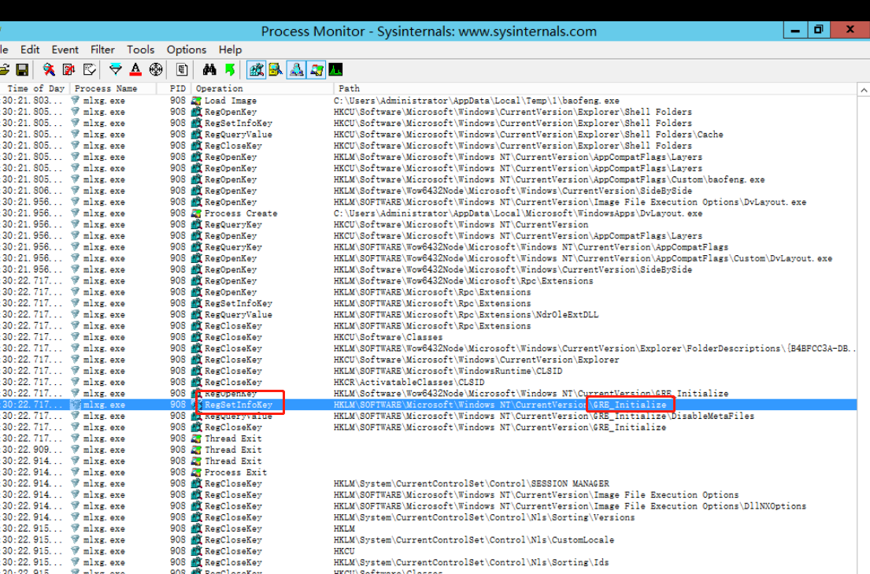Click the Operation column header

click(220, 88)
